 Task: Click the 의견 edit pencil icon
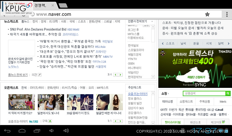point(39,75)
